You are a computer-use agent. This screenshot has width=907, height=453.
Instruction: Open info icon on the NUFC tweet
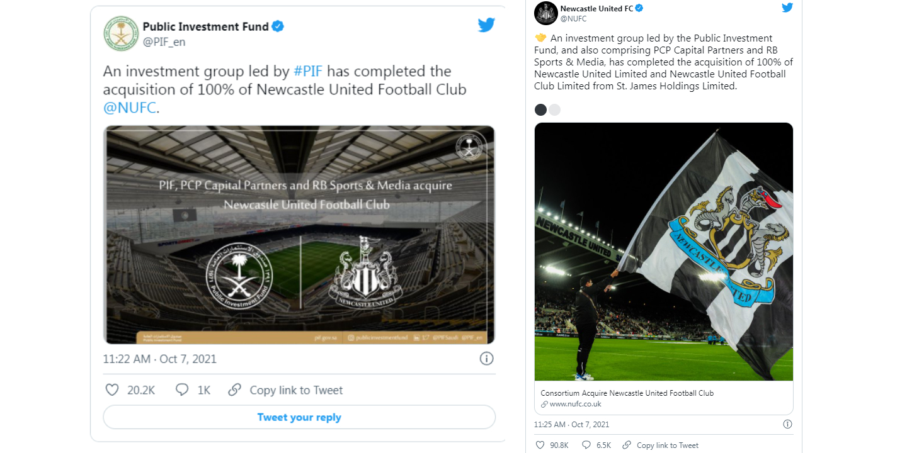787,424
